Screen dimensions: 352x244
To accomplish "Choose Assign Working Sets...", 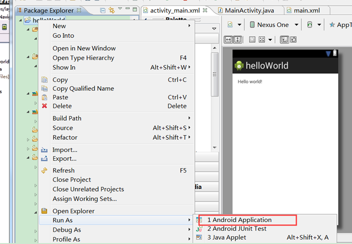I will point(116,199).
